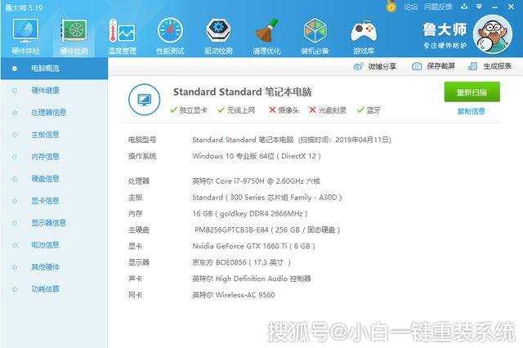Click the GeForce GTX 1660 Ti value

(253, 247)
